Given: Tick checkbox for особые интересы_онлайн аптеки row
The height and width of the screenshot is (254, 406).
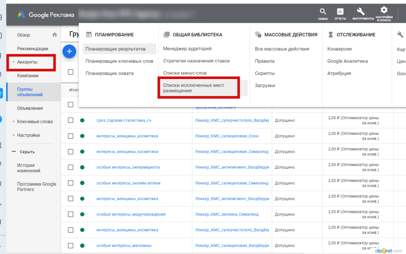Looking at the screenshot, I should (71, 183).
